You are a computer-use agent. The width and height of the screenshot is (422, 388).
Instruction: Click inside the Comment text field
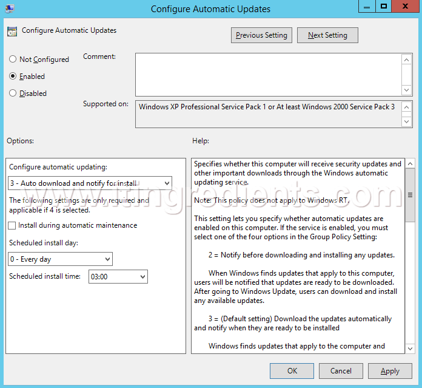(x=267, y=74)
